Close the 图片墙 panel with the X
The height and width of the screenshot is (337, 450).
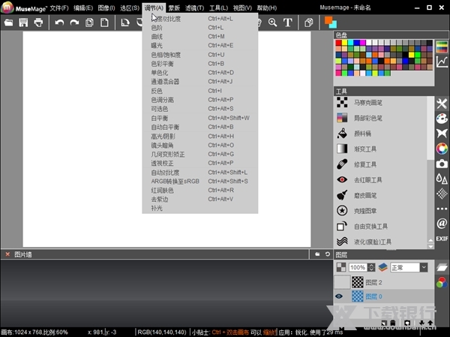[7, 254]
